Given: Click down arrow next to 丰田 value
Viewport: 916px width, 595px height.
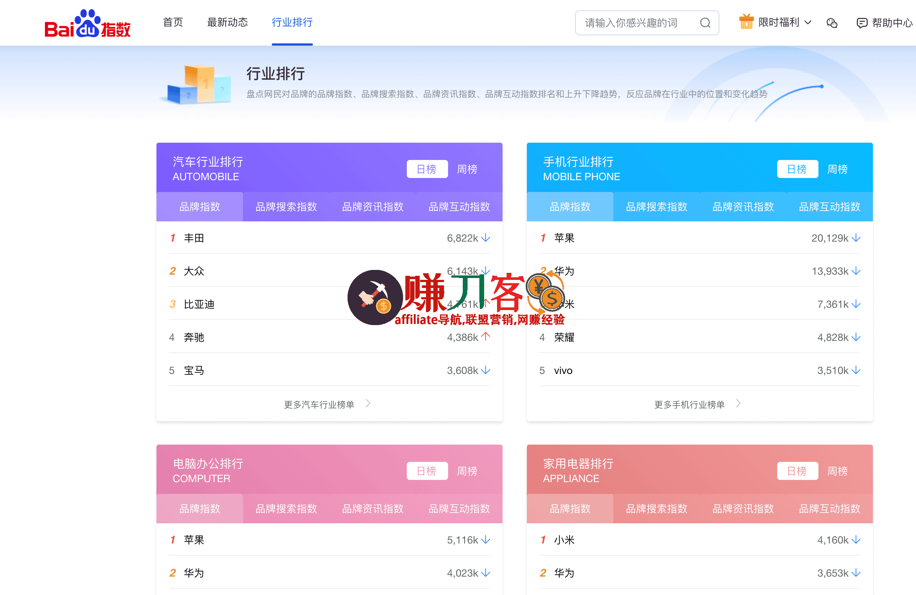Looking at the screenshot, I should (x=486, y=238).
